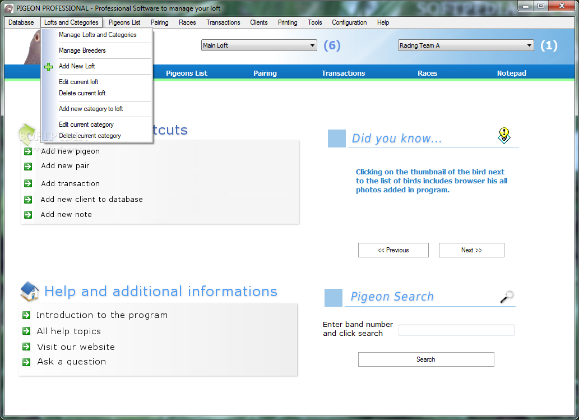Open the Transactions menu in menu bar
The image size is (579, 420).
223,22
